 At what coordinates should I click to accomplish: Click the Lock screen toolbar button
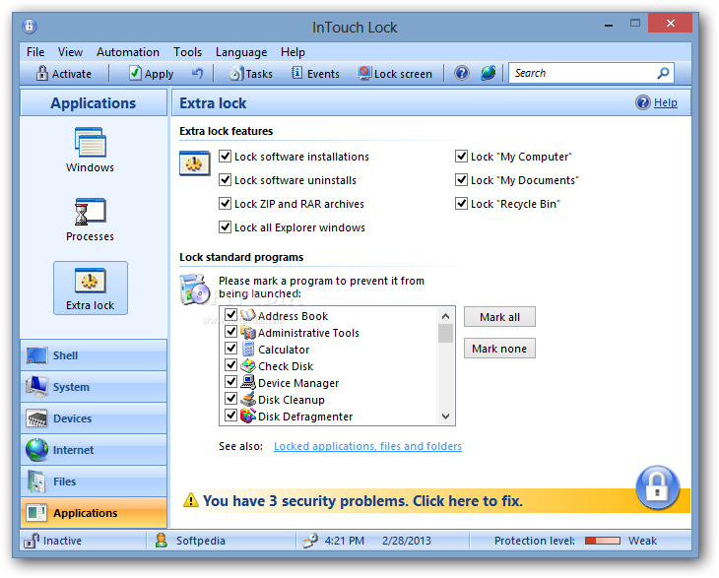pyautogui.click(x=395, y=73)
